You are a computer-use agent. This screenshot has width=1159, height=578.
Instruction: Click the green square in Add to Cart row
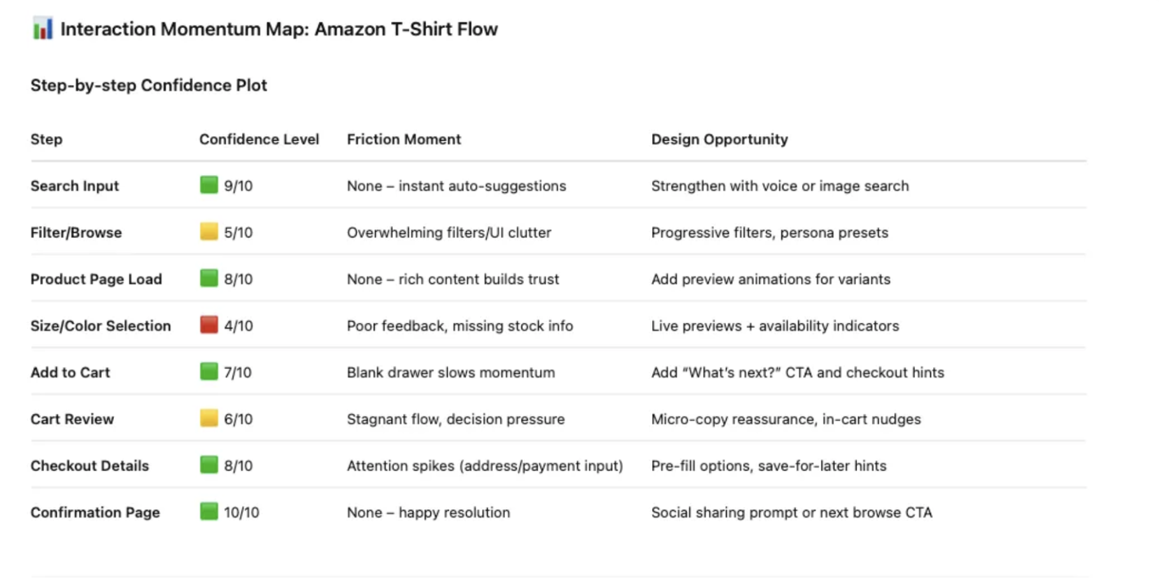point(209,371)
